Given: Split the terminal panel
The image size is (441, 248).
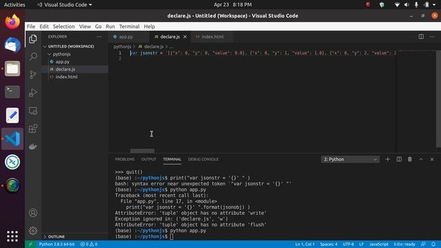Looking at the screenshot, I should click(399, 159).
